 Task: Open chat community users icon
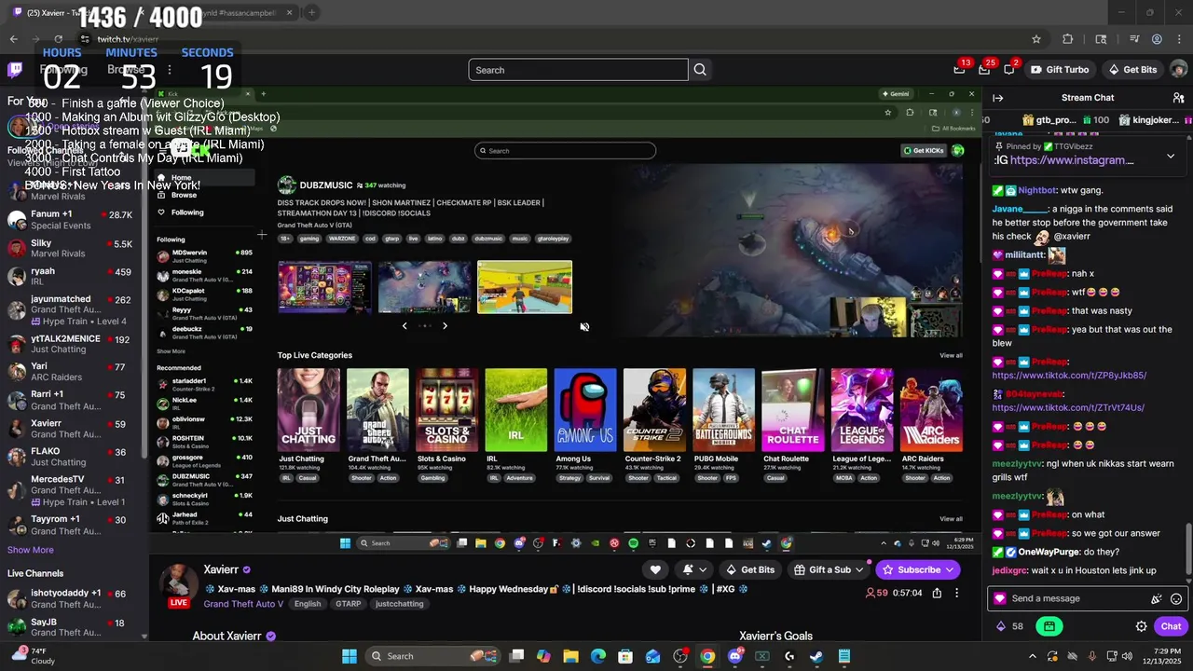1178,98
